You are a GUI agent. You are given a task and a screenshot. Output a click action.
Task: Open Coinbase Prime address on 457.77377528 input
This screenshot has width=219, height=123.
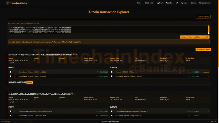33,116
